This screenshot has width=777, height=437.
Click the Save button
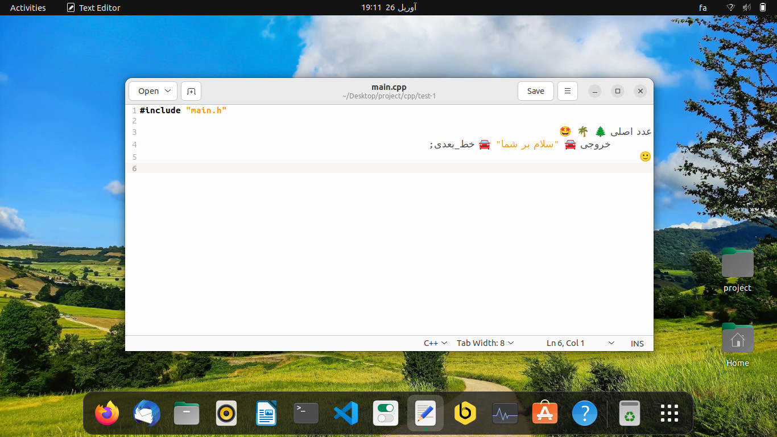(x=535, y=91)
